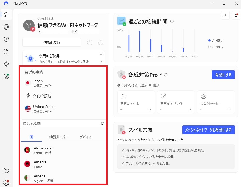The height and width of the screenshot is (187, 241).
Task: Click メッシュネットワークを有効にする button
Action: click(x=208, y=130)
